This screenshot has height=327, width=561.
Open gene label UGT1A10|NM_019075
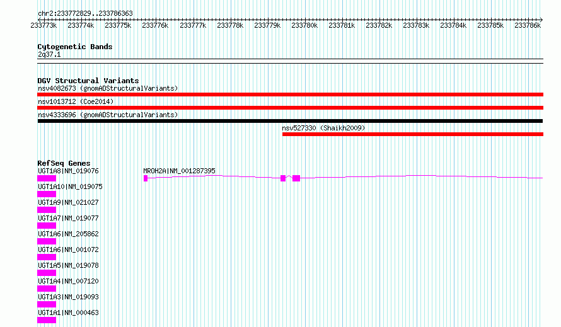click(x=70, y=186)
